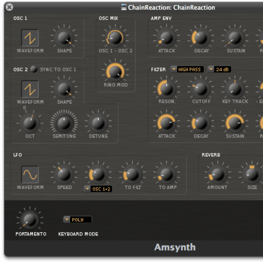Click the Key Track knob
Viewport: 263px width, 263px height.
pos(235,89)
